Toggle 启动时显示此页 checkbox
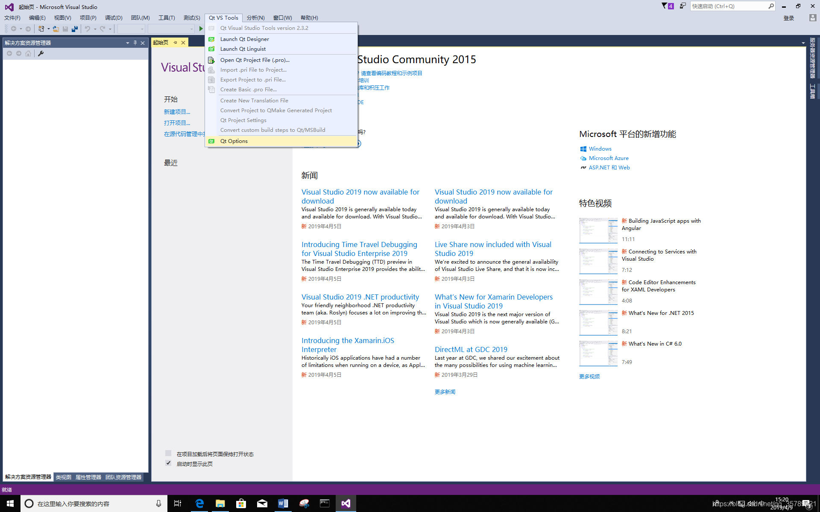820x512 pixels. click(x=168, y=463)
